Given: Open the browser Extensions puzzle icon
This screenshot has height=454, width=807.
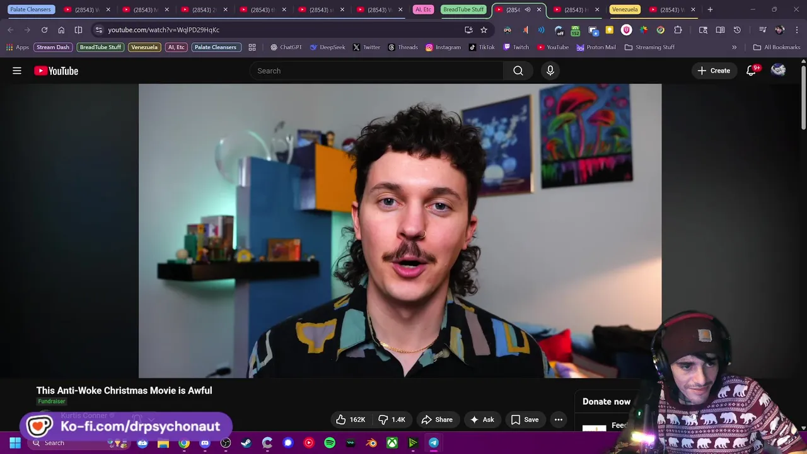Looking at the screenshot, I should [x=678, y=30].
